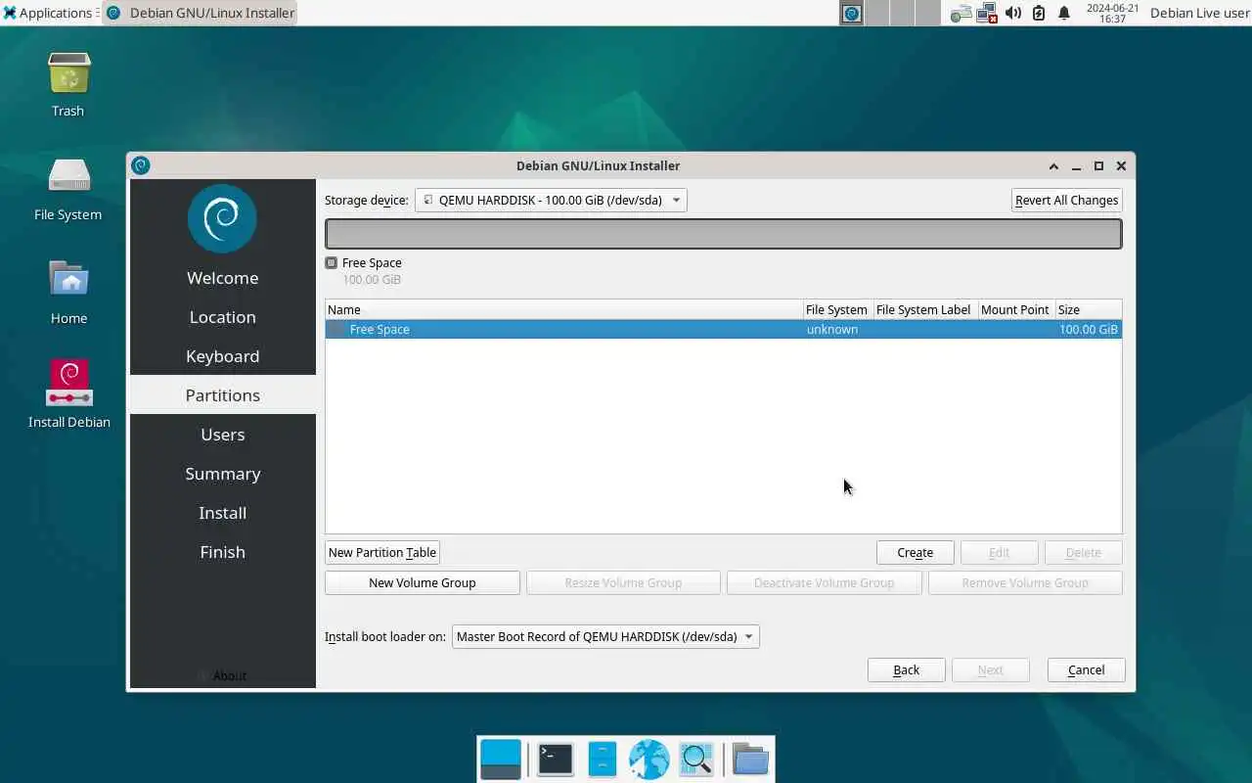Launch the Terminal emulator from the dock
This screenshot has width=1252, height=783.
556,760
